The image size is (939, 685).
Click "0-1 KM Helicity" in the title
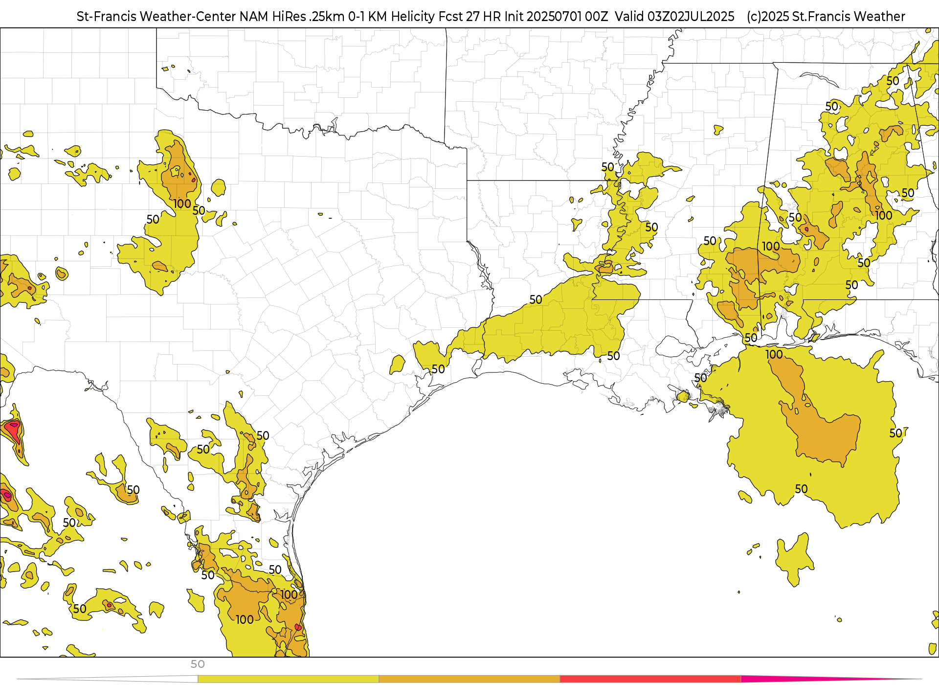tap(391, 17)
